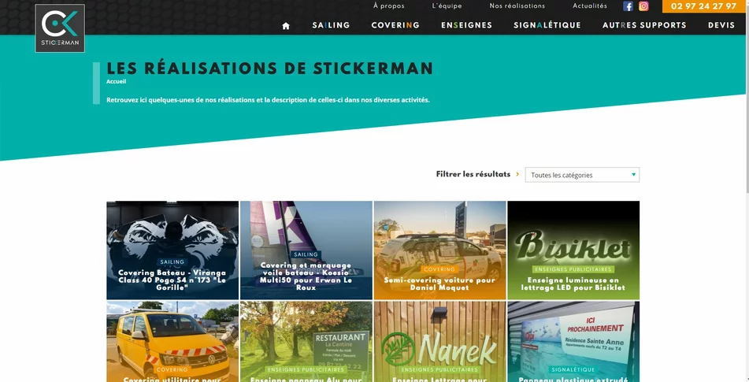Go to the Enseignes menu
749x382 pixels.
(x=466, y=25)
